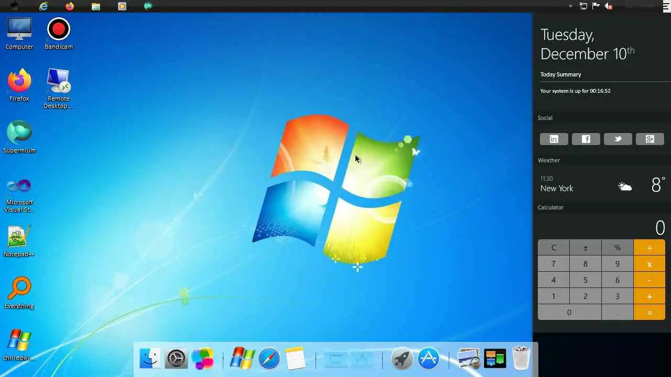Open the Launchpad rocket in the dock

click(402, 359)
